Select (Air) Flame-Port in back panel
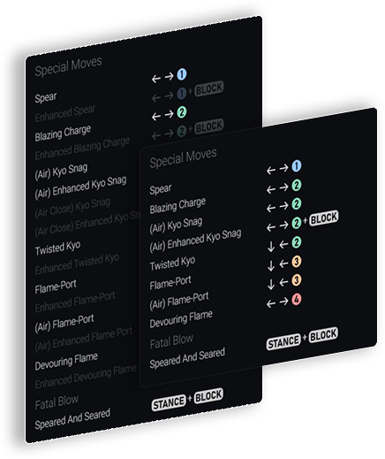The height and width of the screenshot is (459, 385). click(64, 324)
